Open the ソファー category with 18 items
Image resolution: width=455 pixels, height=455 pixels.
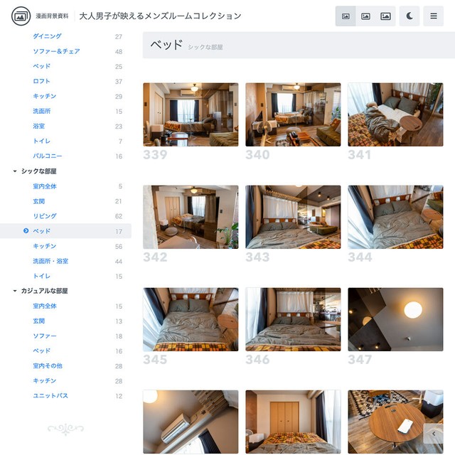(x=45, y=336)
